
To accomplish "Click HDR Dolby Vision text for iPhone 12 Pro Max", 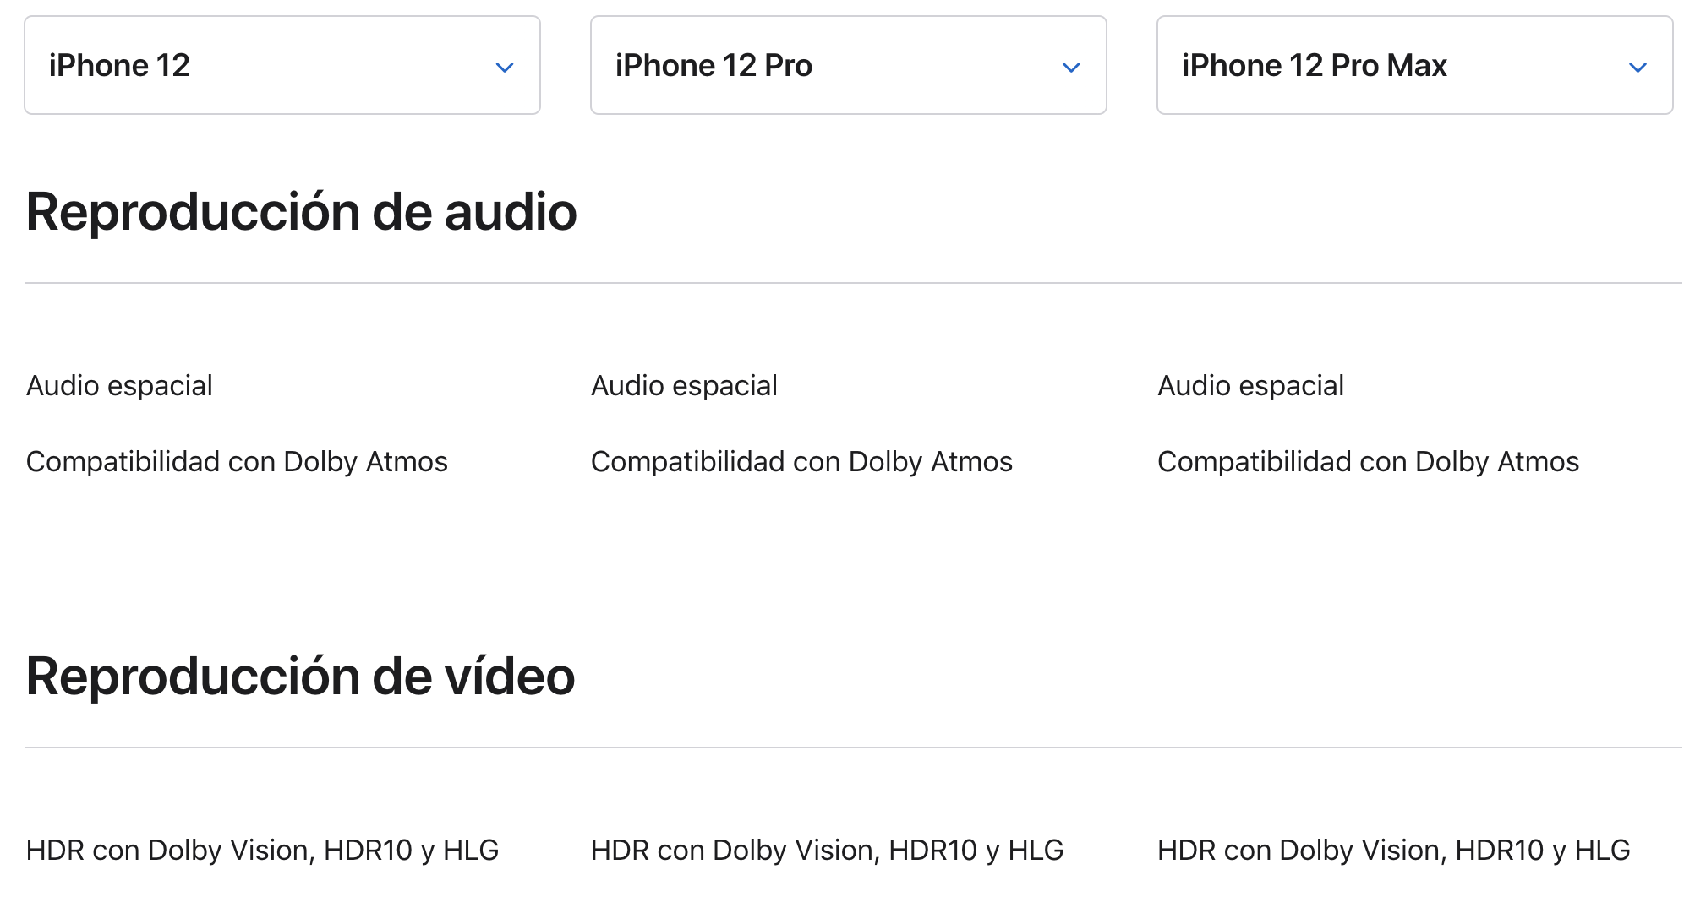I will pos(1393,850).
